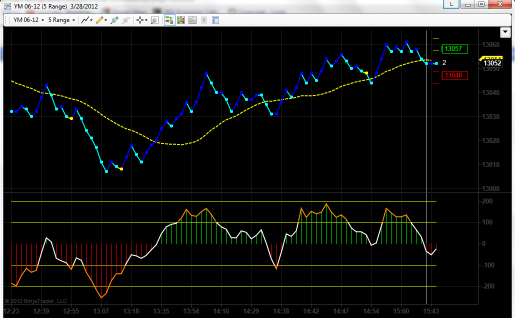The height and width of the screenshot is (318, 515).
Task: Select the crosshair cursor tool
Action: 140,20
